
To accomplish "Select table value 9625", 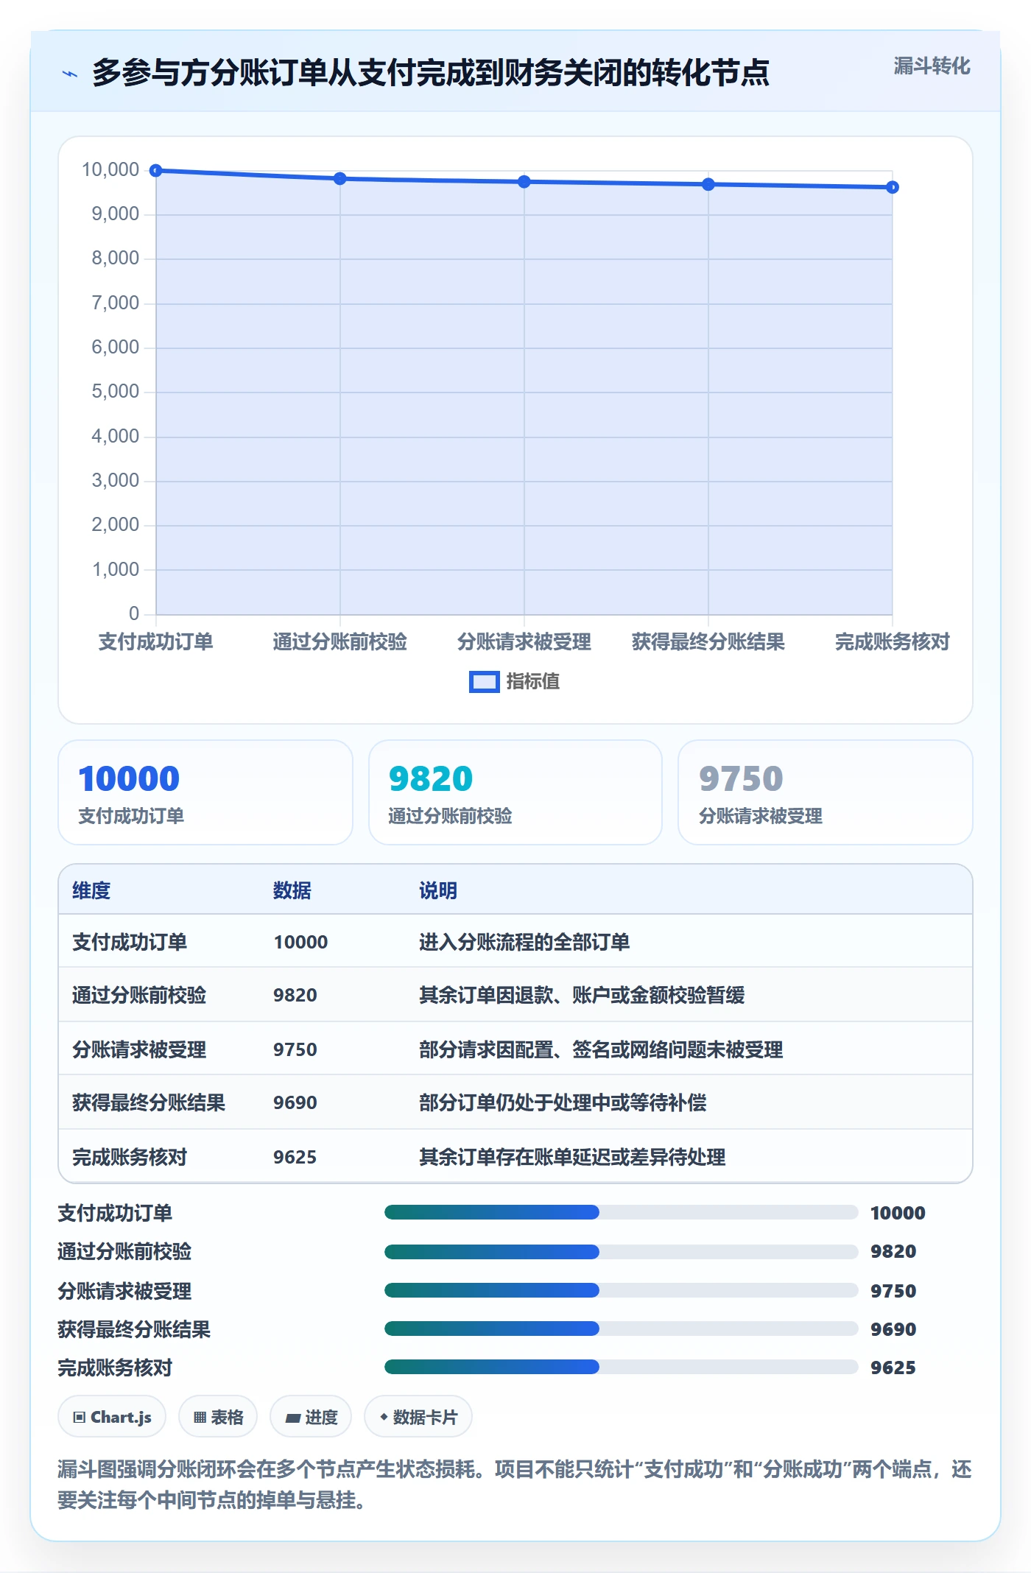I will [x=295, y=1158].
